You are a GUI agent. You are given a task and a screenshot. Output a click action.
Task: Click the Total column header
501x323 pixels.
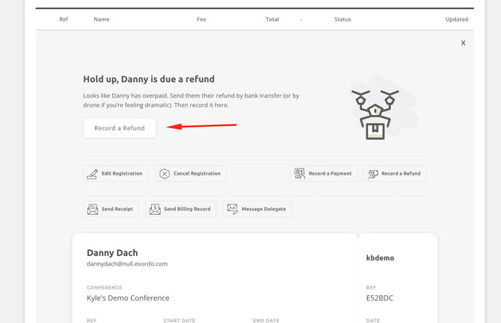click(x=272, y=19)
